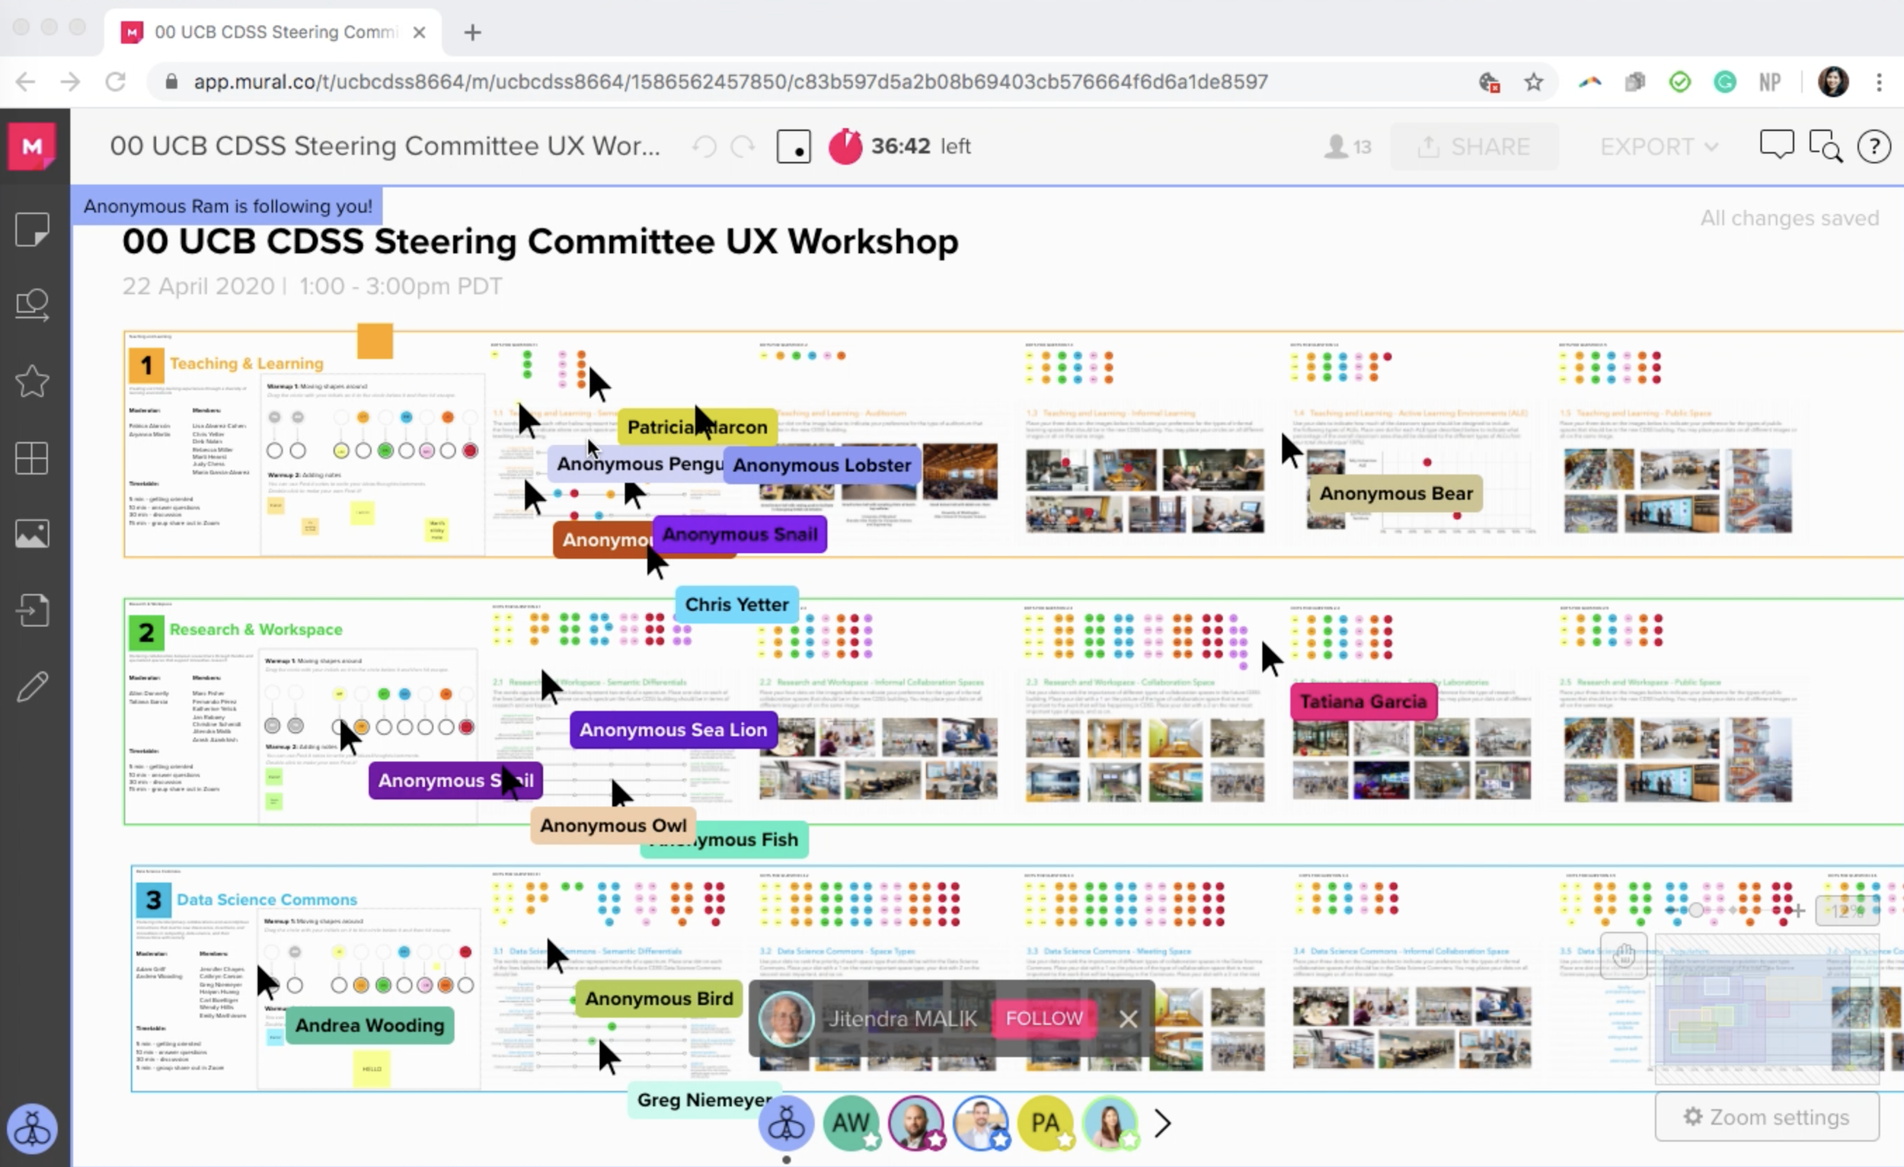Image resolution: width=1904 pixels, height=1167 pixels.
Task: Click the SHARE button
Action: 1474,146
